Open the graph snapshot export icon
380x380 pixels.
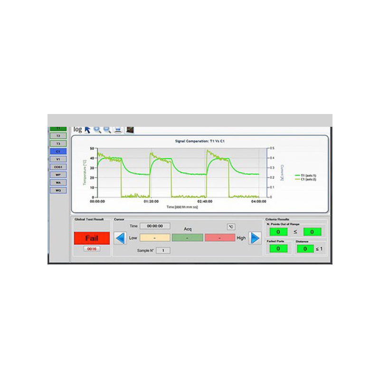pos(129,128)
